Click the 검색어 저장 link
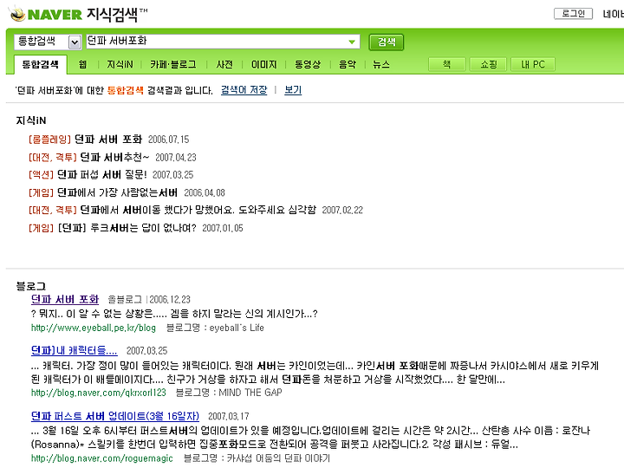 click(244, 90)
